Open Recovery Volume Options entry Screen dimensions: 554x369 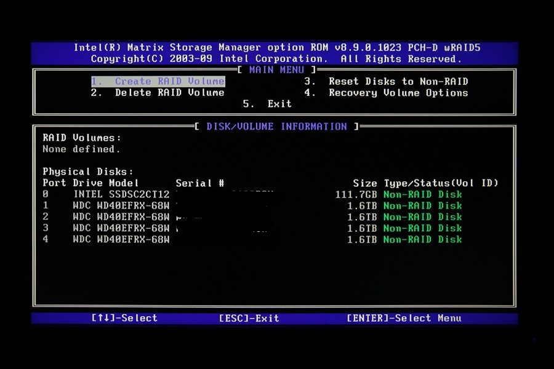tap(386, 93)
